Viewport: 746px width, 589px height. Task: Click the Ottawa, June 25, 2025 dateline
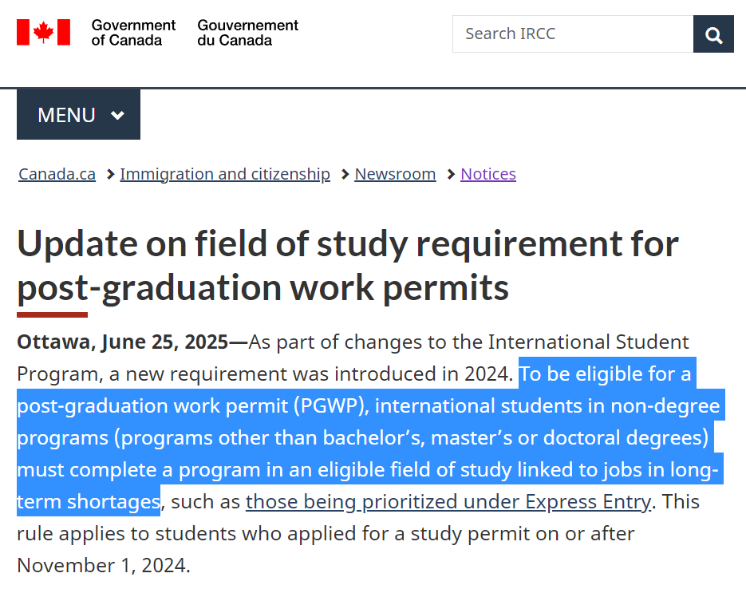[x=122, y=342]
